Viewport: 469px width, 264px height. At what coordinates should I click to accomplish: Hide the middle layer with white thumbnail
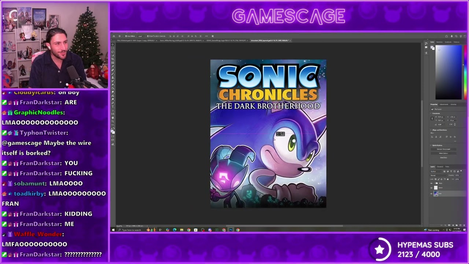[431, 188]
